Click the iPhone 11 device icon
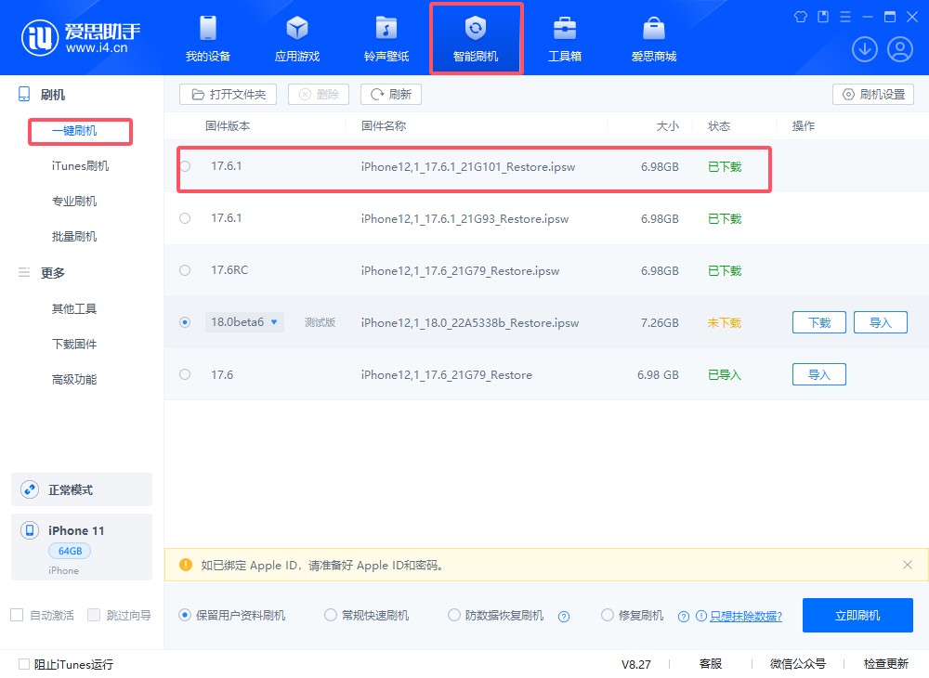The width and height of the screenshot is (929, 678). coord(30,530)
